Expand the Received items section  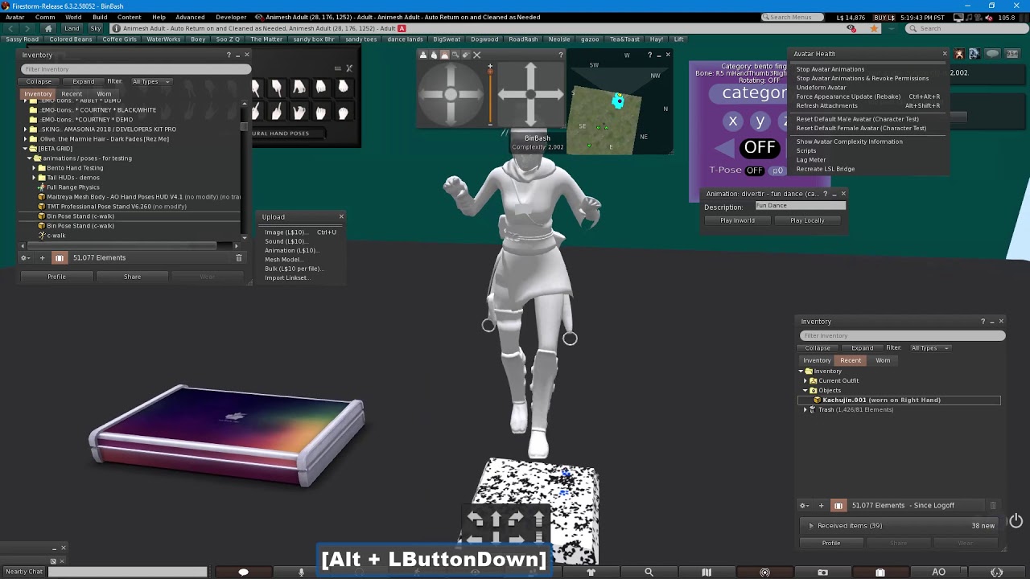[x=811, y=526]
